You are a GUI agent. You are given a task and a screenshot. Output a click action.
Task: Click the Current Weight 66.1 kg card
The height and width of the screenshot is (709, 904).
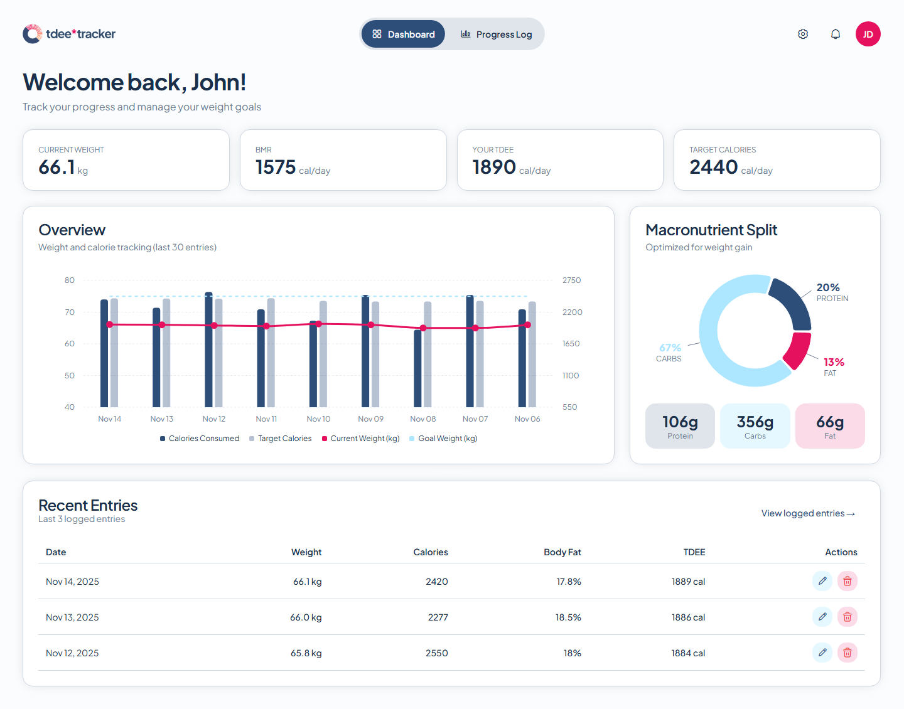click(126, 160)
